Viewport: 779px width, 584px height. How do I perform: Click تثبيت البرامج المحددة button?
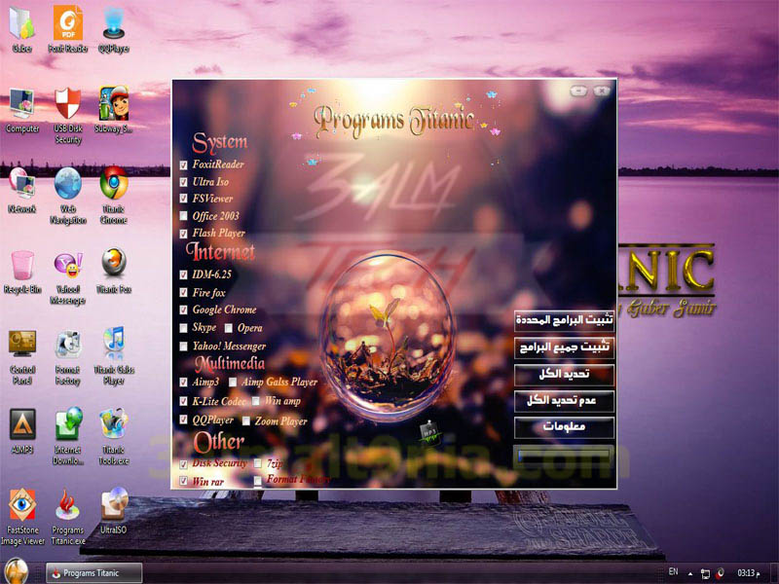(x=565, y=320)
